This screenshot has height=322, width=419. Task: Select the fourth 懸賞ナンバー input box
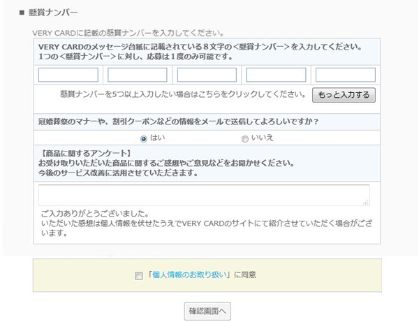276,75
